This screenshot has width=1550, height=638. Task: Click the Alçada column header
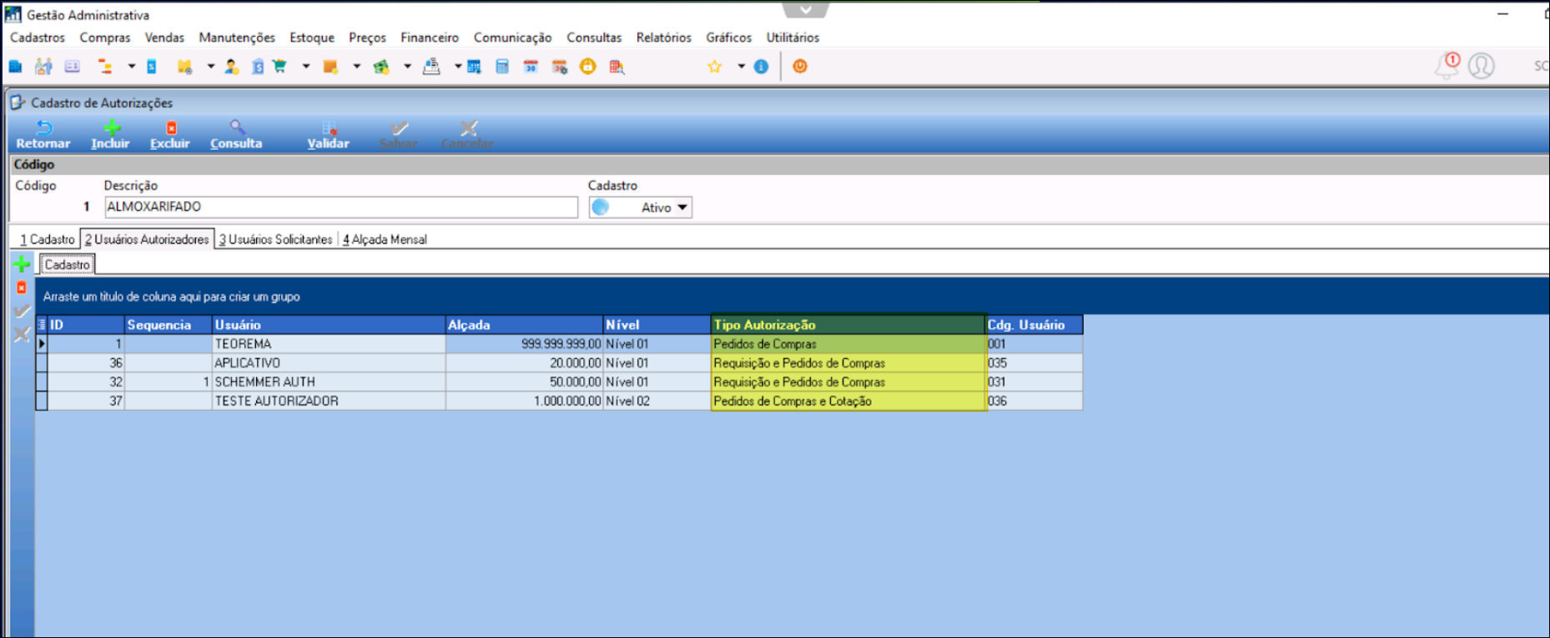[524, 324]
